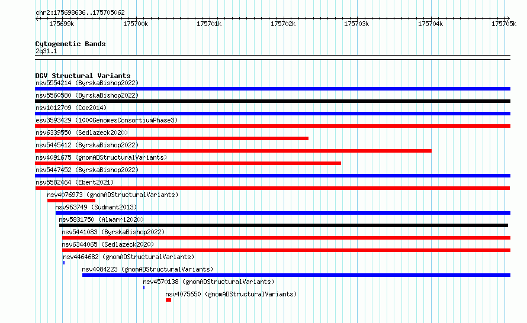Open nsv5831750 (Almarri2020) variant
Screen dimensions: 527x323
click(x=101, y=219)
